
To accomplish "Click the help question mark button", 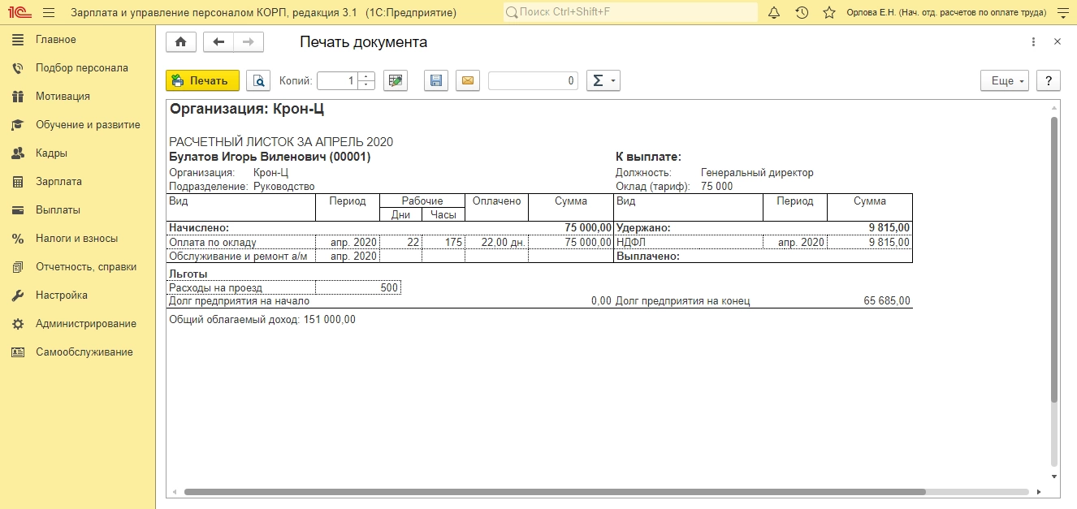I will [x=1049, y=80].
